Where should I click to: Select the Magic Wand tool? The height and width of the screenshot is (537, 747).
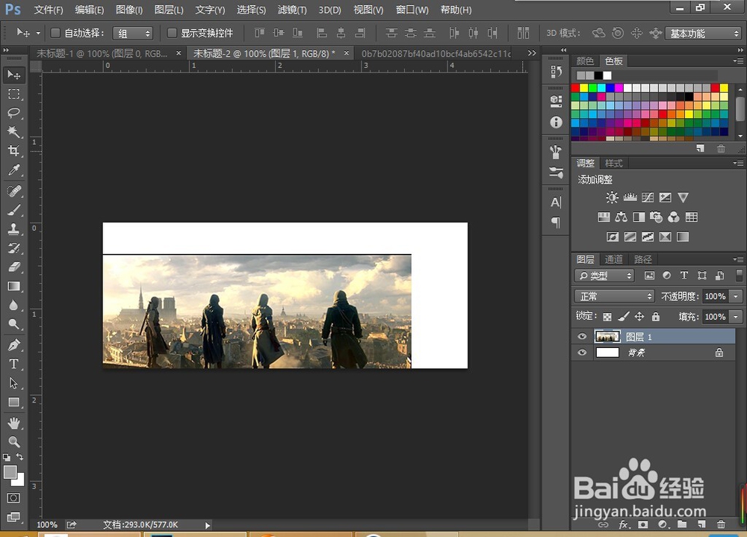coord(13,132)
